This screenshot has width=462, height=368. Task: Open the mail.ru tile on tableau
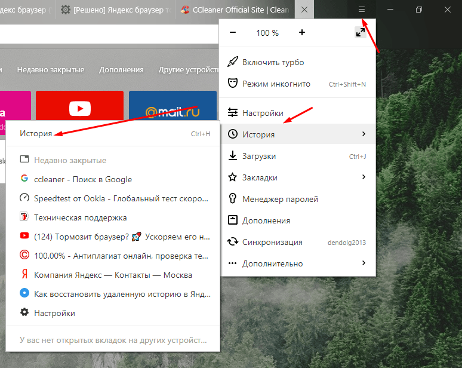pyautogui.click(x=173, y=106)
